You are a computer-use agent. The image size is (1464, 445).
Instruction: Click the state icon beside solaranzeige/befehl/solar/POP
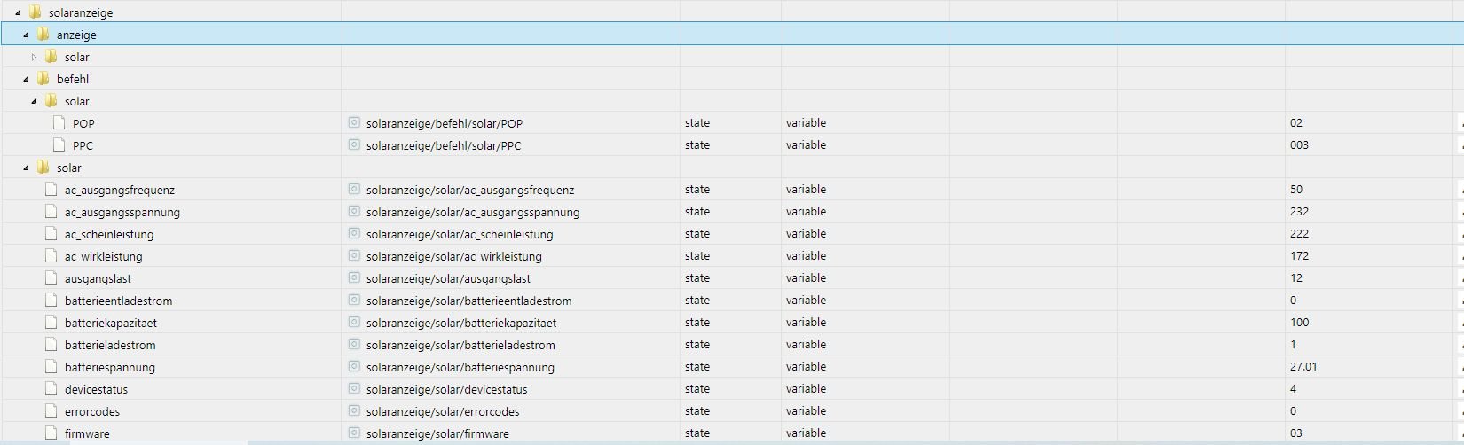pos(354,123)
